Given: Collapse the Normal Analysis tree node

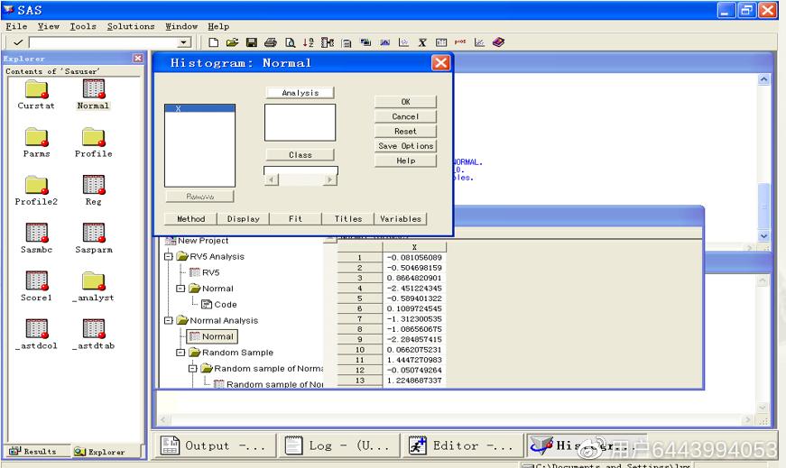Looking at the screenshot, I should 169,321.
